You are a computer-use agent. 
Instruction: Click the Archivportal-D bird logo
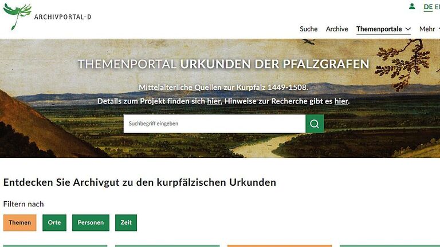point(17,16)
